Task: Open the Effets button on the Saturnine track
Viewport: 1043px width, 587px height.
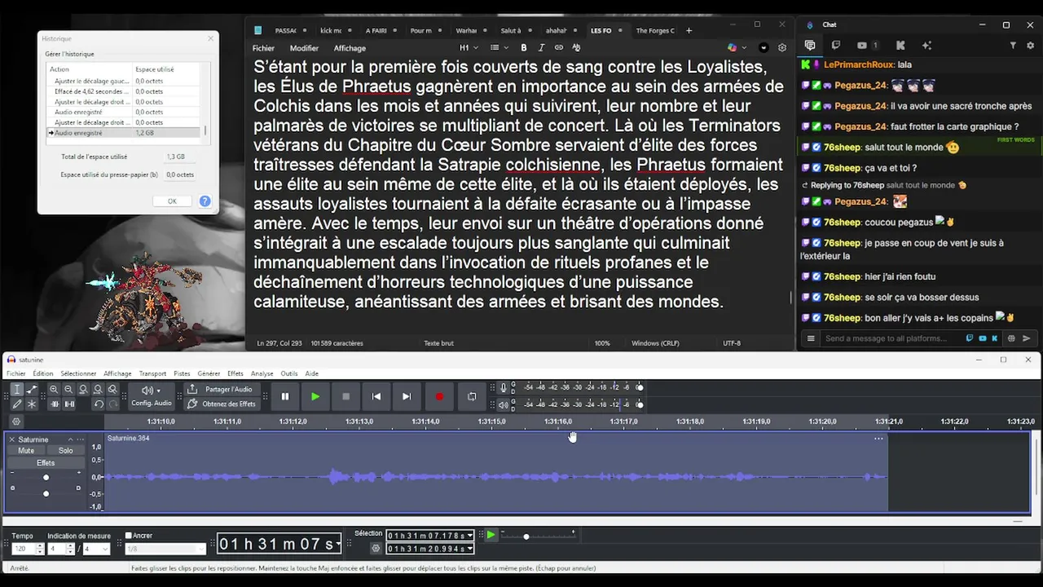Action: point(46,463)
